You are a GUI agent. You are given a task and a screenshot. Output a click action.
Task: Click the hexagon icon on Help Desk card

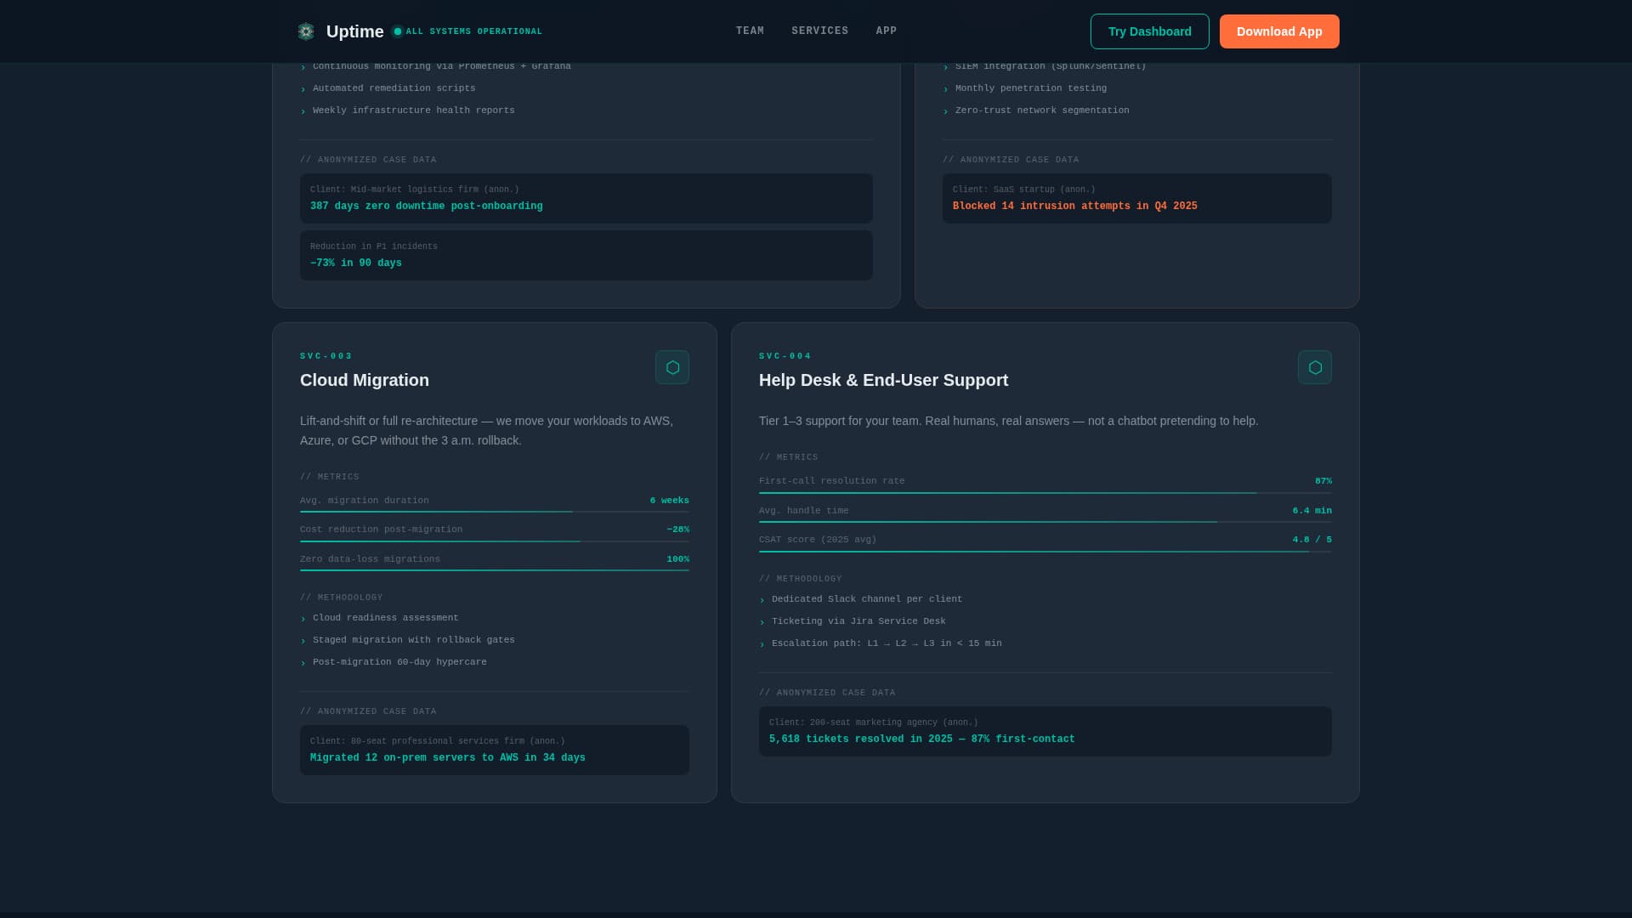(1315, 367)
